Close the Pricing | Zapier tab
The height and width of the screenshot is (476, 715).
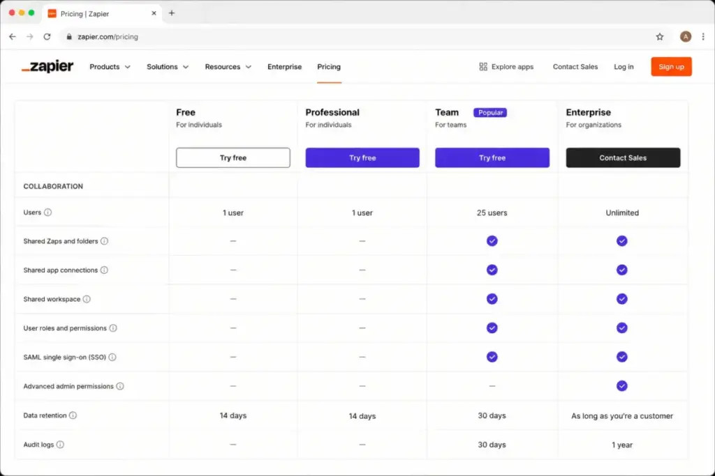(x=154, y=13)
